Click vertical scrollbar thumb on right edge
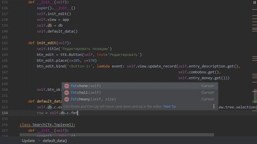Viewport: 257px width, 144px height. 255,96
